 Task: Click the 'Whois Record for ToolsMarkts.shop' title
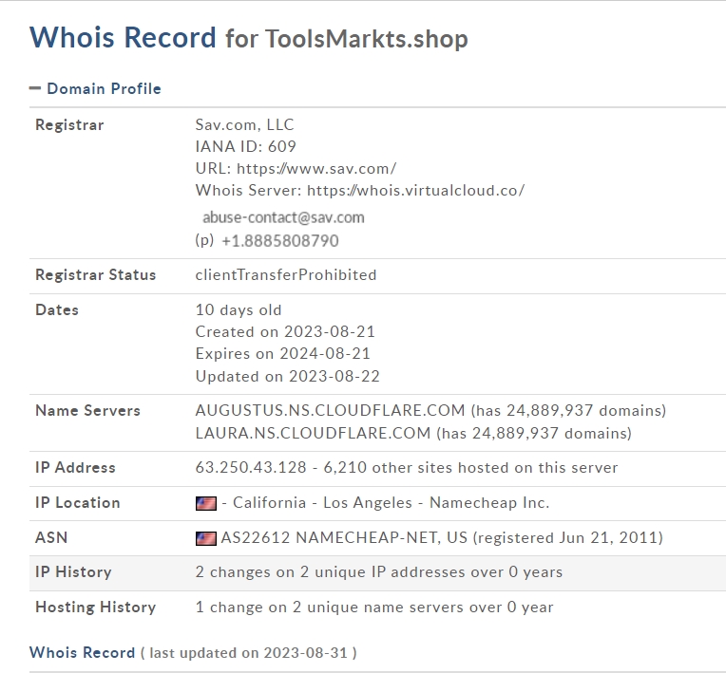pyautogui.click(x=249, y=37)
